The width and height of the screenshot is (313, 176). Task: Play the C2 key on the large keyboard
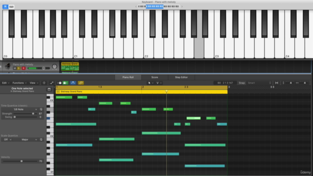pyautogui.click(x=149, y=48)
